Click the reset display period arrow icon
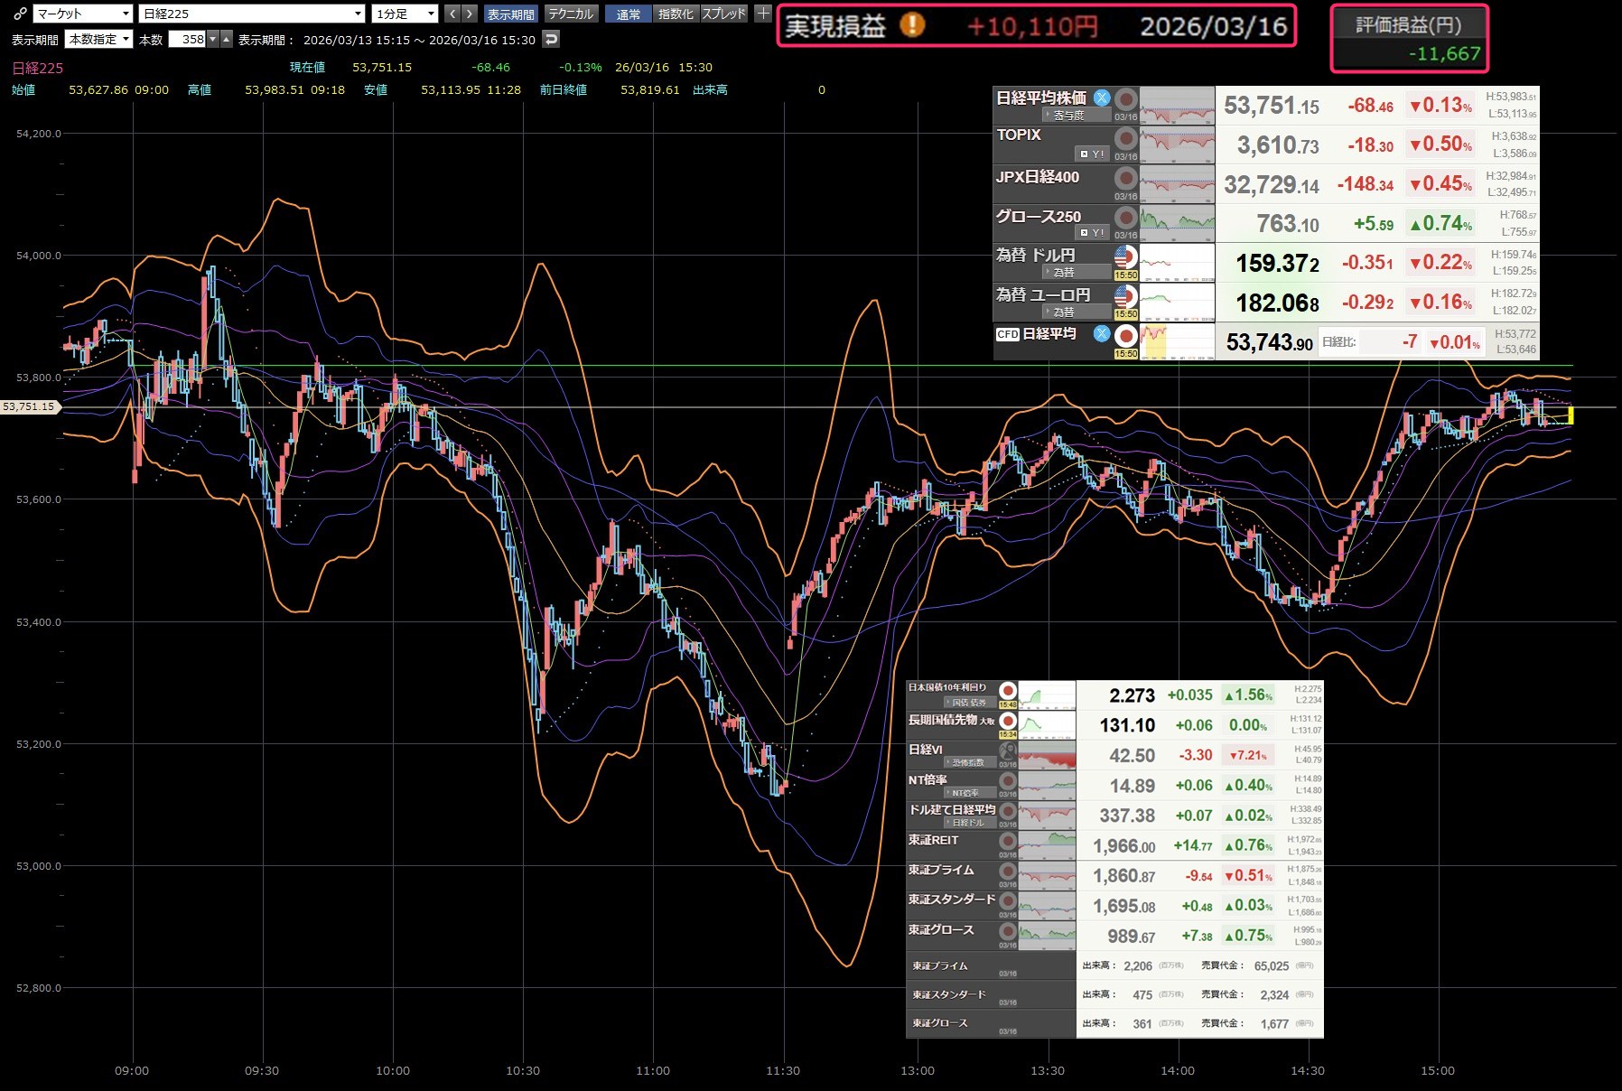 coord(551,40)
